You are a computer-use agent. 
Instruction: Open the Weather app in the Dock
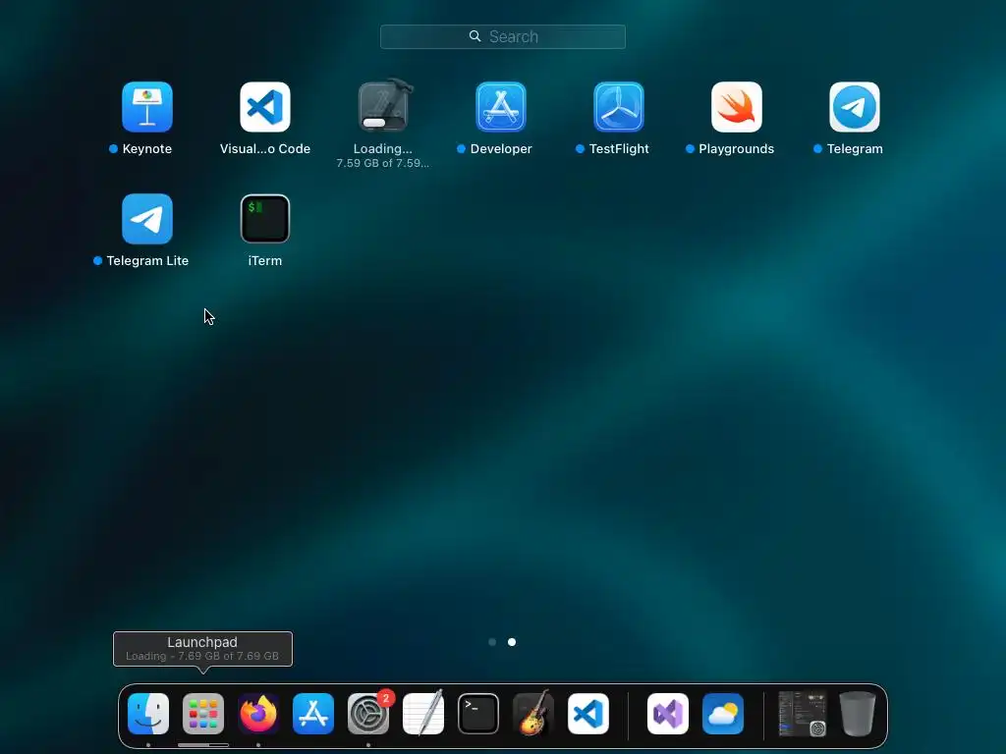click(x=723, y=714)
